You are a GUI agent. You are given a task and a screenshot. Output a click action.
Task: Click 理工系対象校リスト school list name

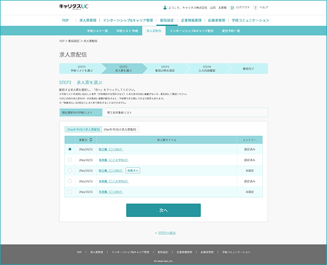point(120,112)
